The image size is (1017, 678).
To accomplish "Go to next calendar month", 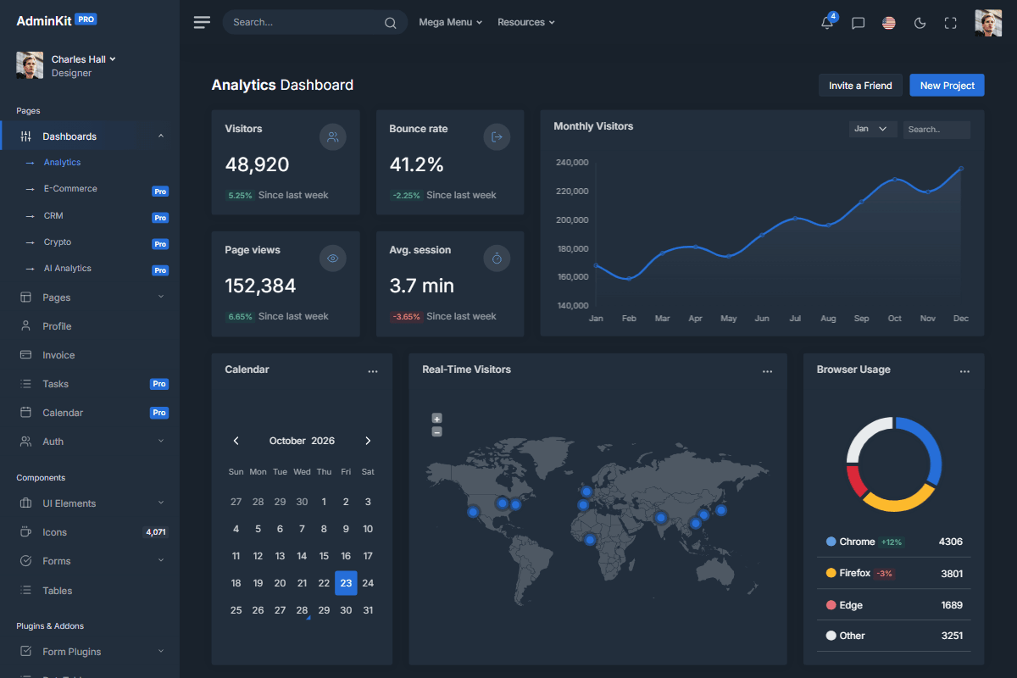I will tap(368, 441).
